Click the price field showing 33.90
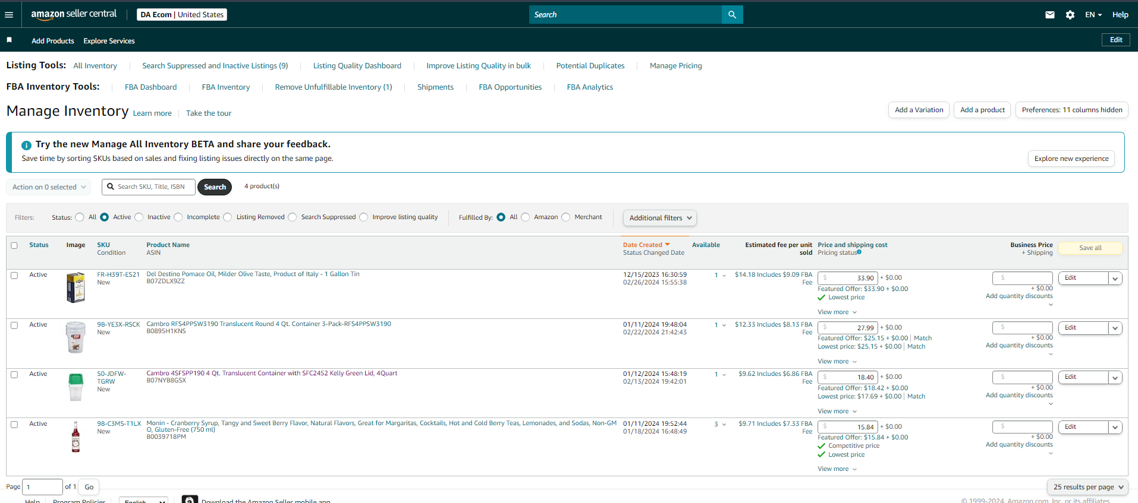Image resolution: width=1138 pixels, height=503 pixels. coord(848,278)
